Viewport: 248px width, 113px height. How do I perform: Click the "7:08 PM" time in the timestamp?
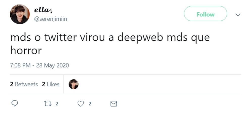tap(20, 65)
